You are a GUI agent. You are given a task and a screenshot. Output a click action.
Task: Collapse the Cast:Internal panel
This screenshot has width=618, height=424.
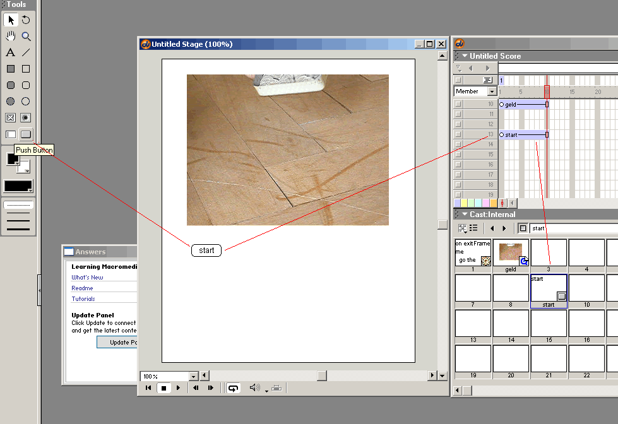[465, 215]
